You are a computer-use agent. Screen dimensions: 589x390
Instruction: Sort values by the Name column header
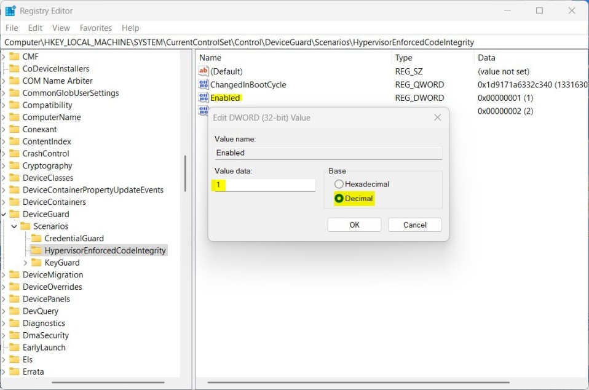(x=294, y=57)
